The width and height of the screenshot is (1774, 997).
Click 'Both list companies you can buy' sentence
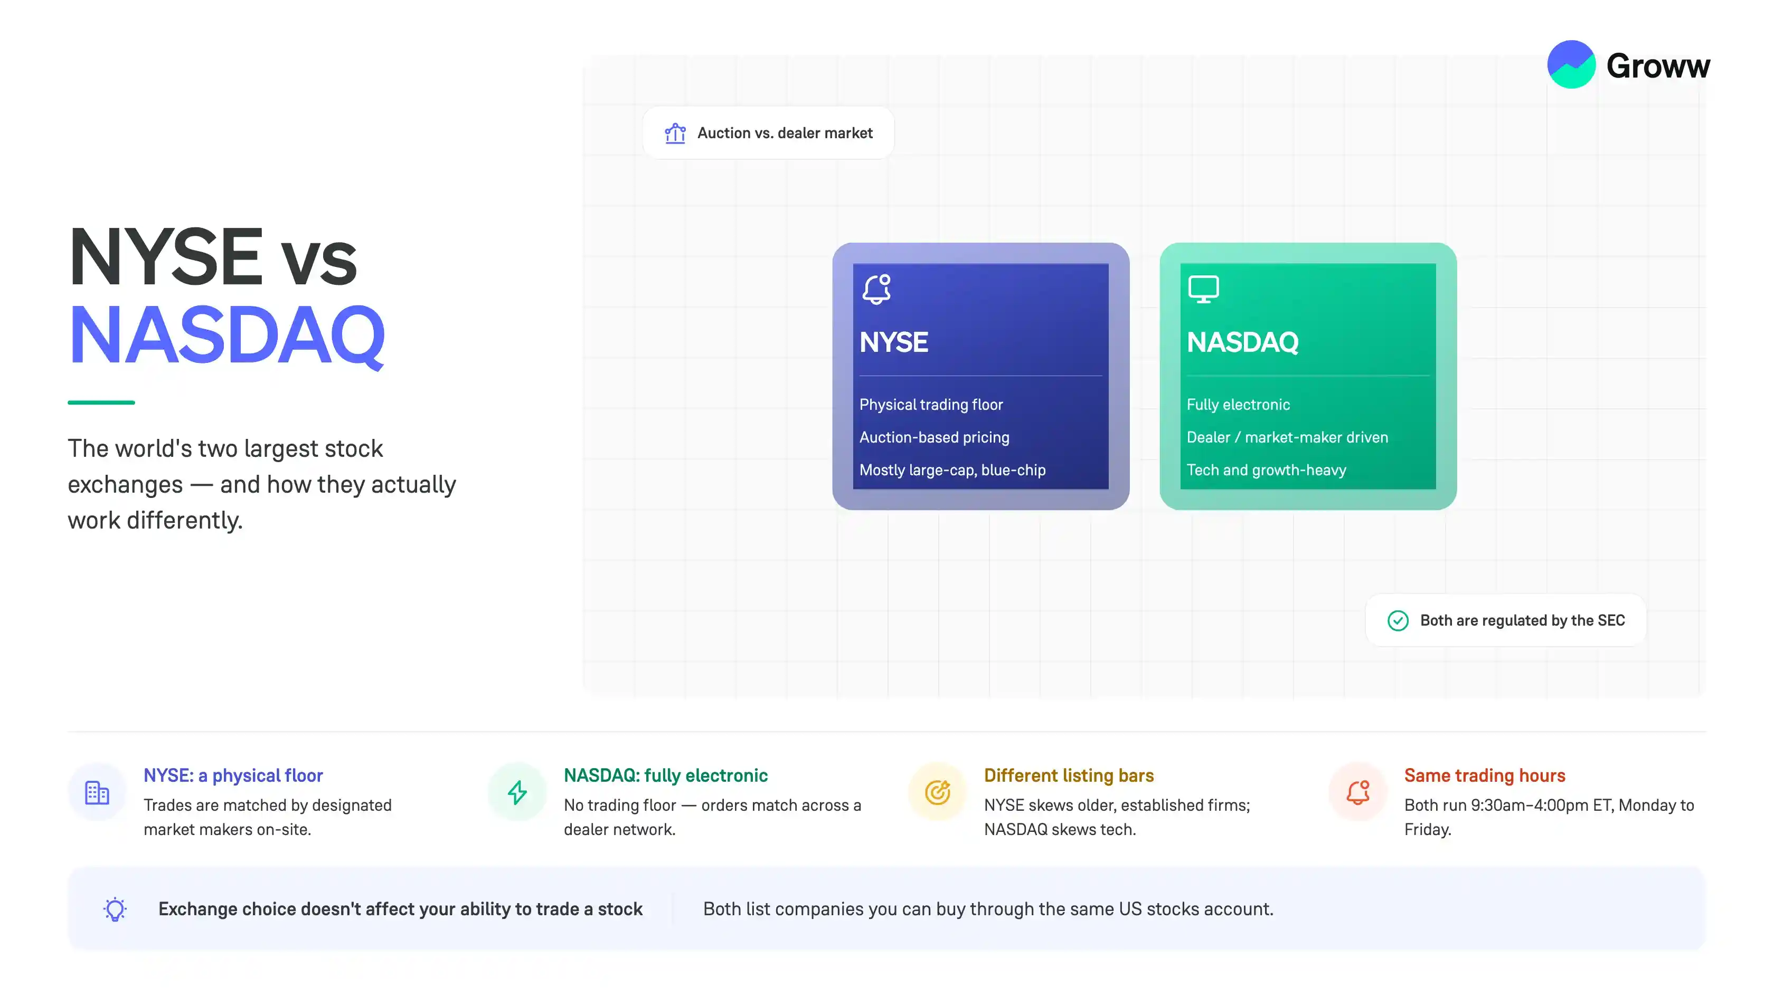(x=987, y=909)
